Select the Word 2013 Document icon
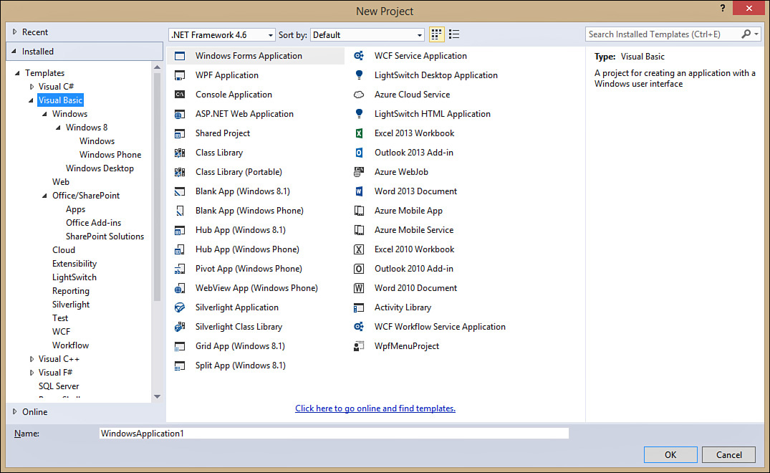 pyautogui.click(x=360, y=191)
